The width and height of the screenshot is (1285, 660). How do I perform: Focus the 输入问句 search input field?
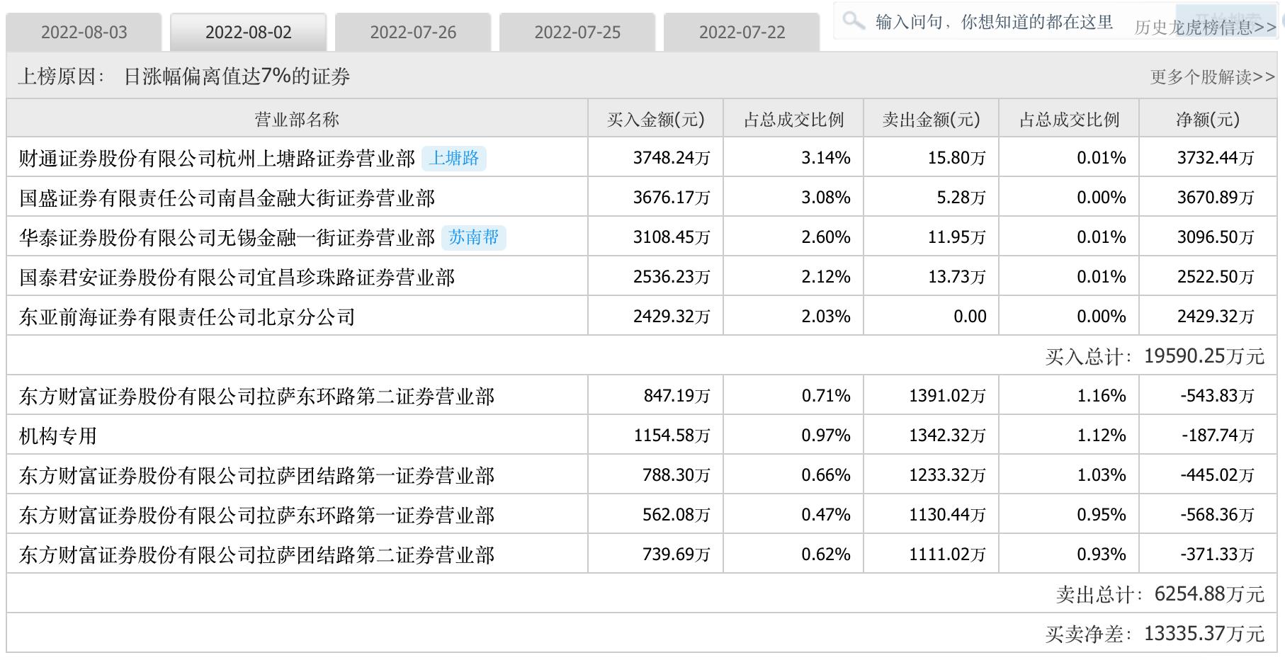[993, 23]
